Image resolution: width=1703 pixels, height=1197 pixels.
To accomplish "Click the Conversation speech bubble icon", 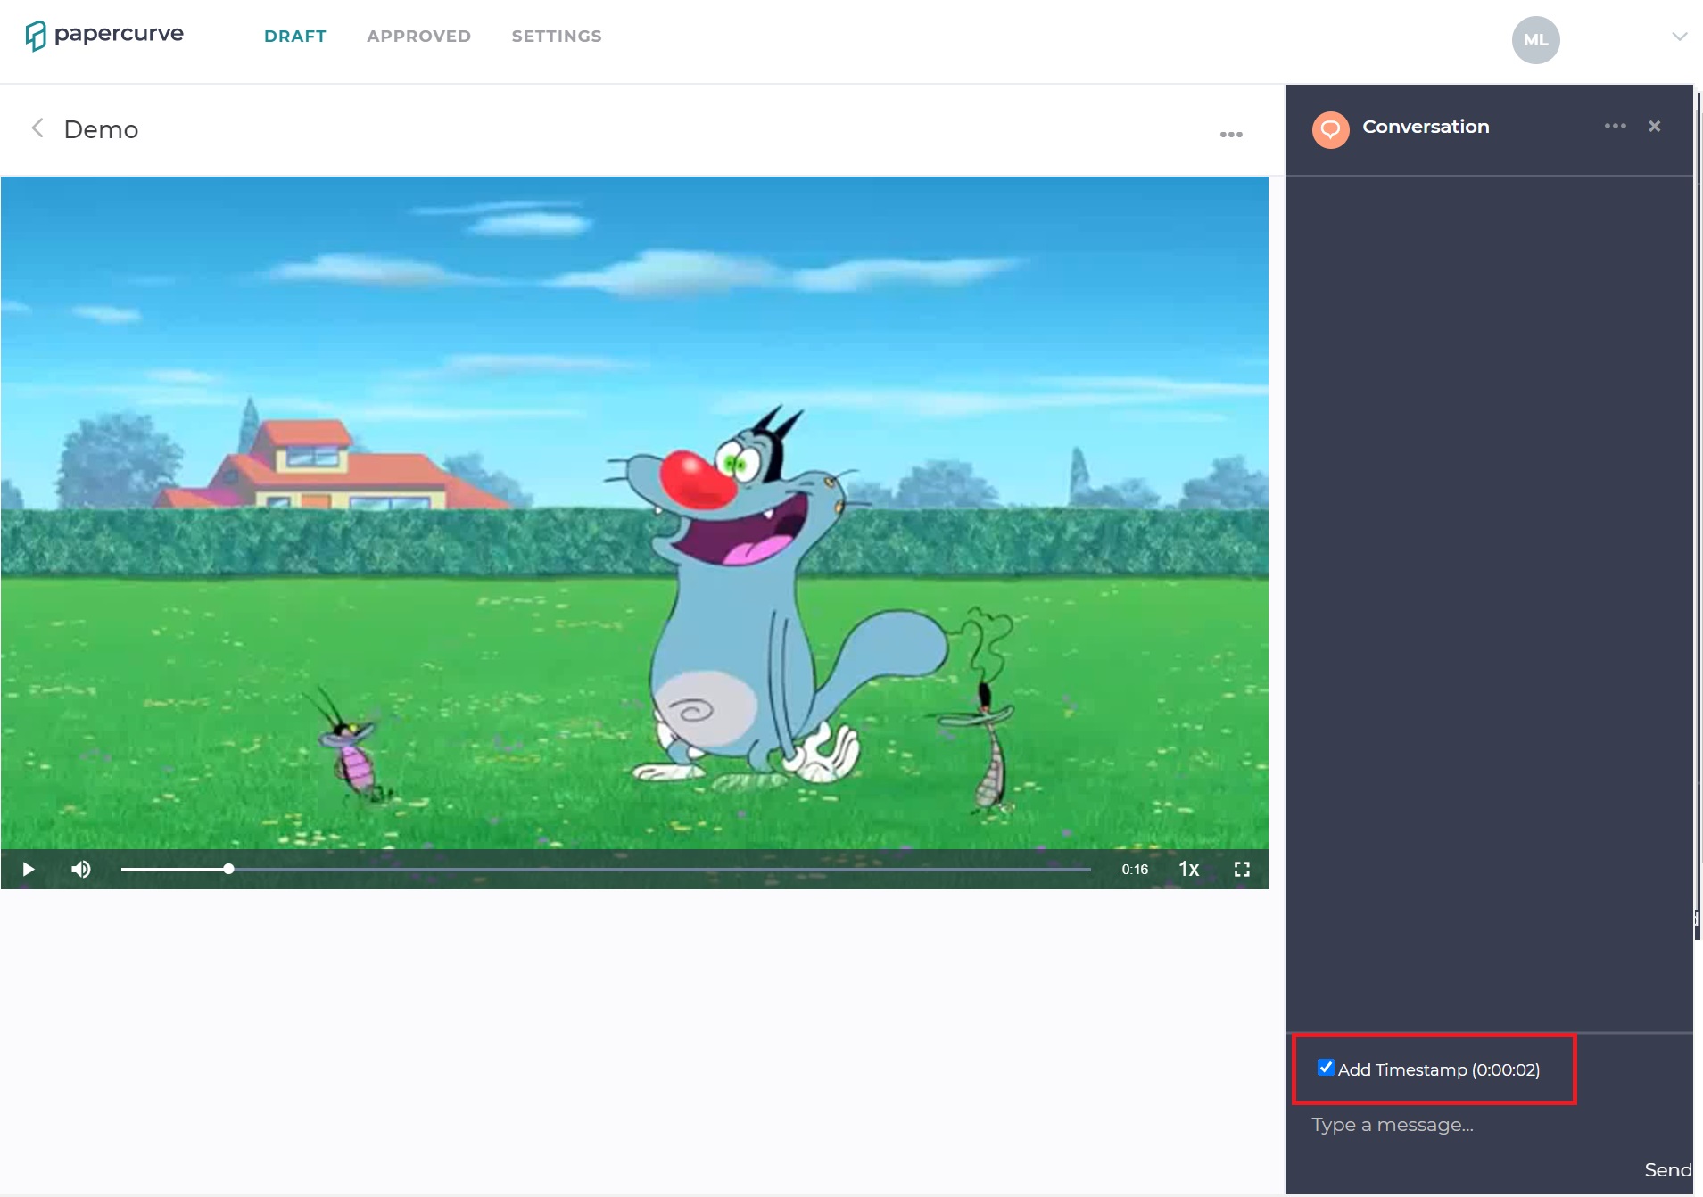I will point(1331,129).
